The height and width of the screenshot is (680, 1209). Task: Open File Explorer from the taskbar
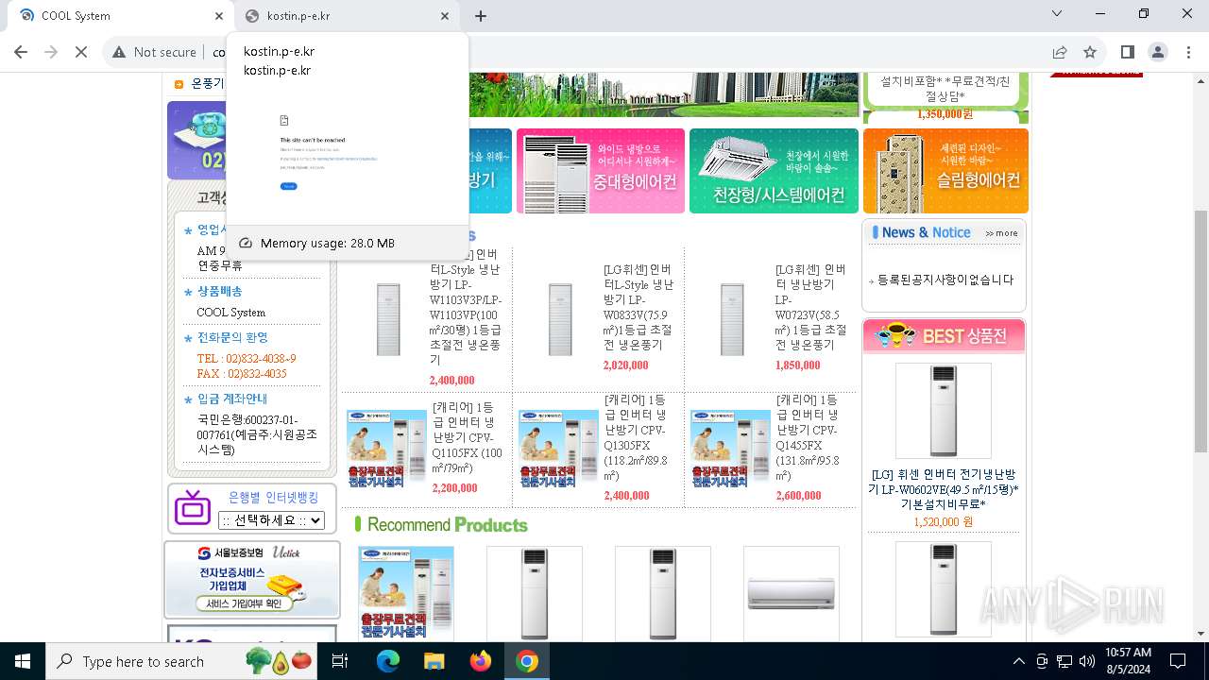[x=434, y=661]
